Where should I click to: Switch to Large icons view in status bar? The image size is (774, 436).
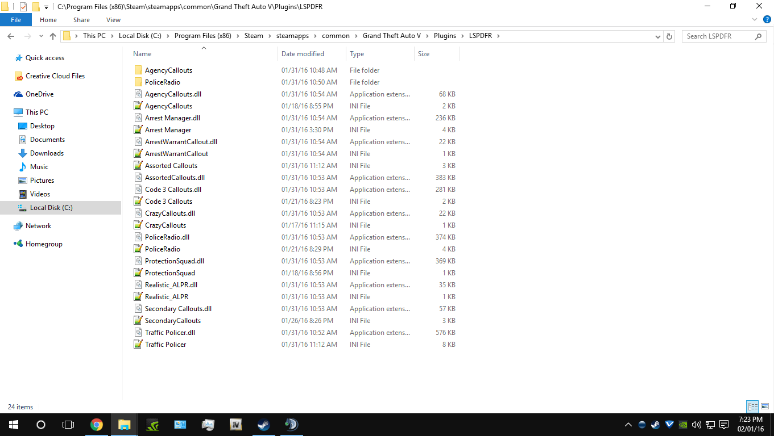(x=765, y=406)
